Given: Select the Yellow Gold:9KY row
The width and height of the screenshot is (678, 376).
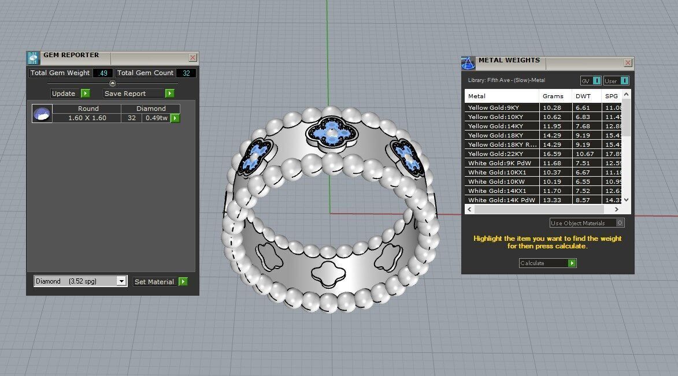Looking at the screenshot, I should pyautogui.click(x=543, y=107).
